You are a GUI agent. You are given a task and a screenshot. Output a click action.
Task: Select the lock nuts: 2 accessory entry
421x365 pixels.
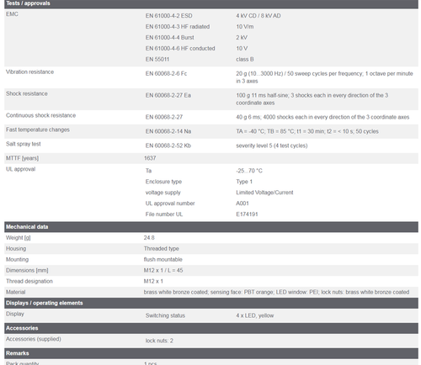pyautogui.click(x=159, y=341)
